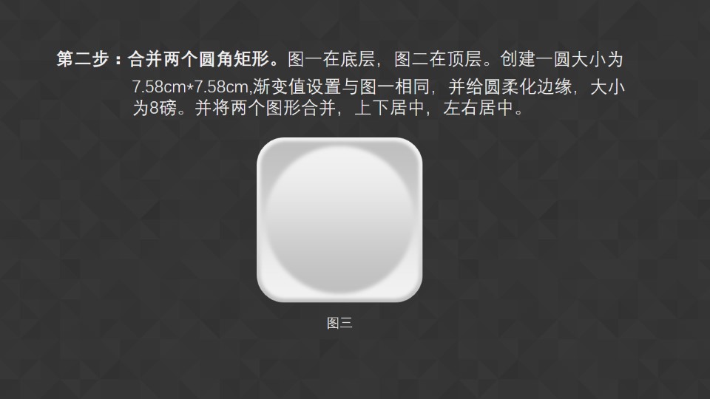Select the 图三 caption label
Screen dimensions: 710x399
click(x=339, y=323)
